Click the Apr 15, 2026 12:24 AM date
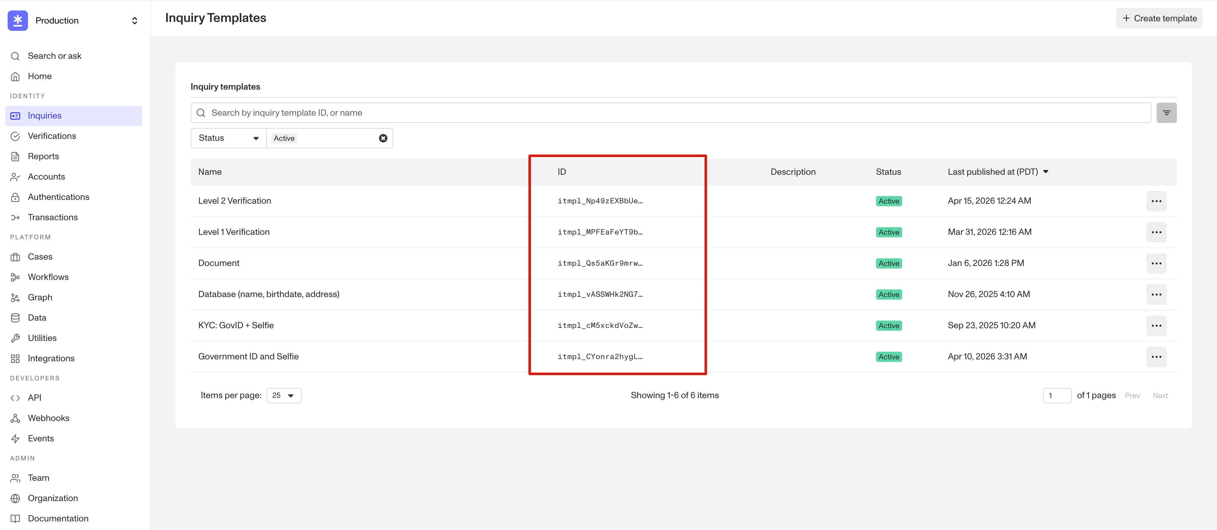The height and width of the screenshot is (530, 1217). (989, 201)
